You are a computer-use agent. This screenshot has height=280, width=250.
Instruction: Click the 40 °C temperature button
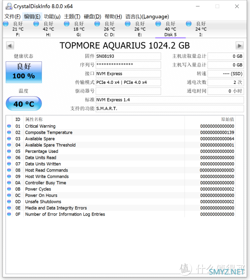(24, 104)
